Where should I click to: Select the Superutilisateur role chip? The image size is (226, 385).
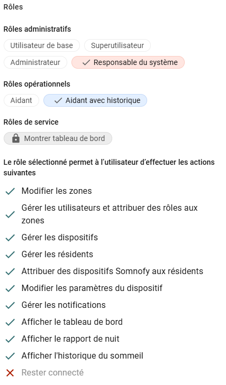pos(117,45)
